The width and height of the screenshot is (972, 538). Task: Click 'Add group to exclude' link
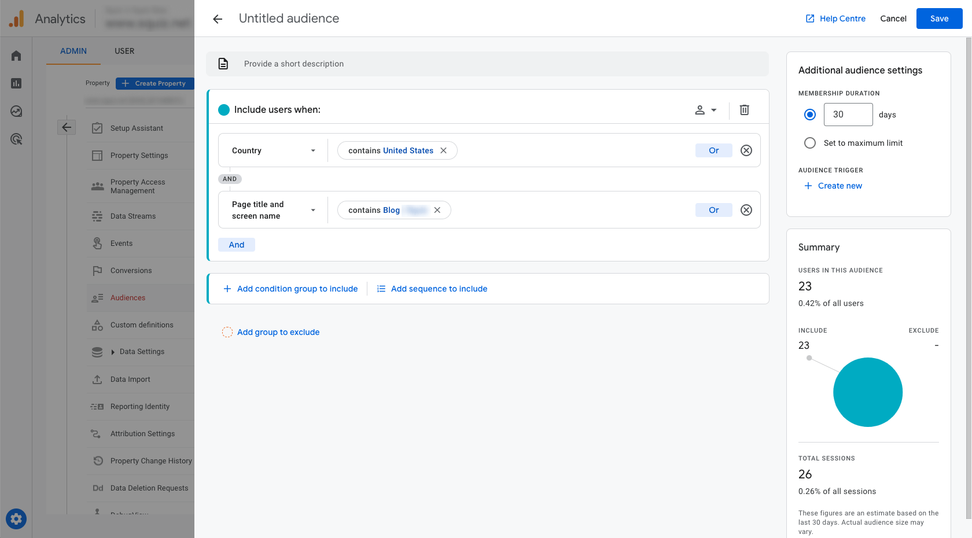click(278, 332)
